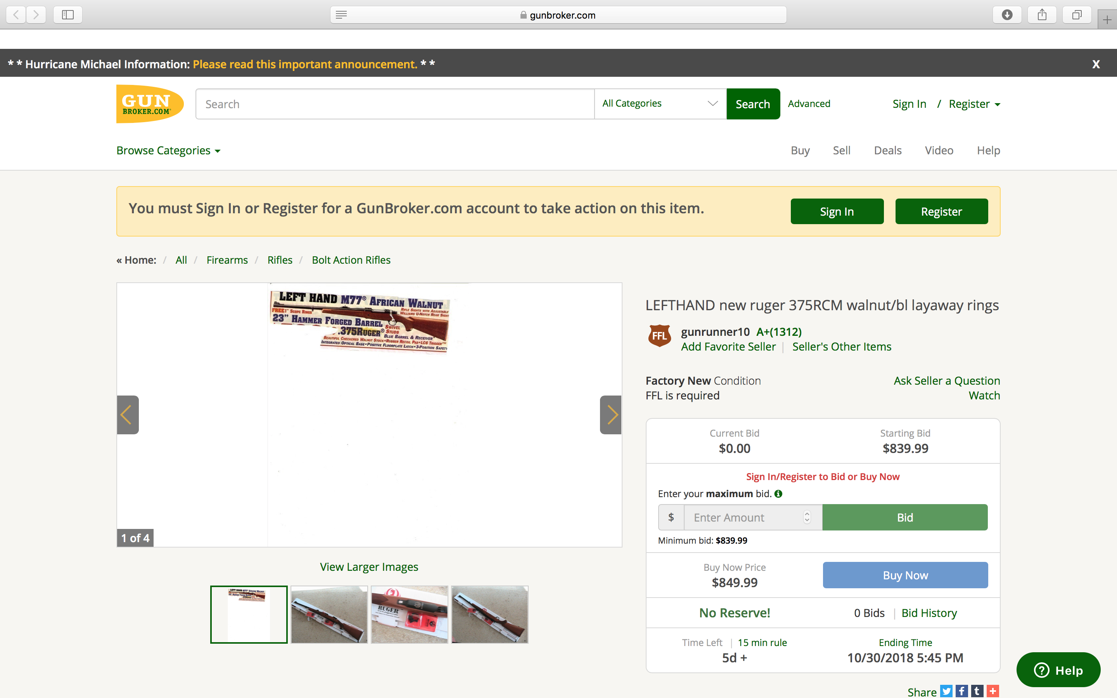
Task: Click Register button in yellow notice
Action: 942,211
